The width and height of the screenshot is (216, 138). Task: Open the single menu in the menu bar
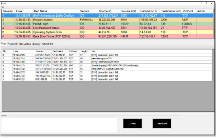(3, 7)
